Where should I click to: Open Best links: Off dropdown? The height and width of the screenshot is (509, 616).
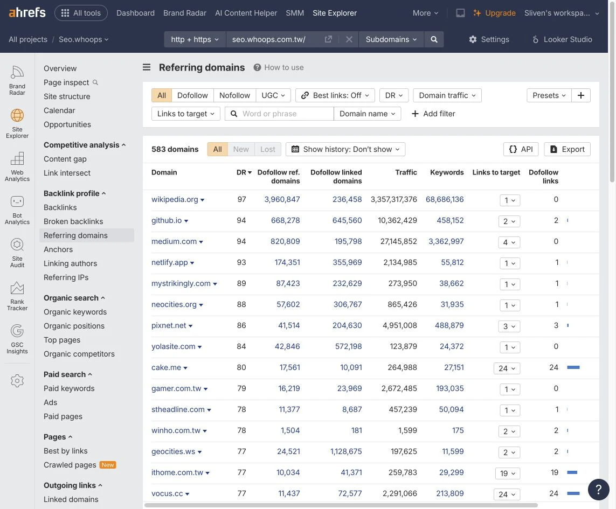pos(335,95)
